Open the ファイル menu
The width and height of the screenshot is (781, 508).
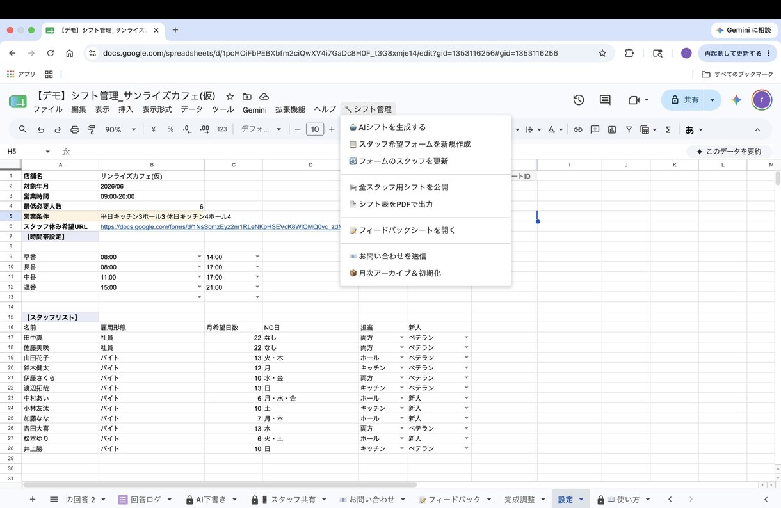point(47,109)
